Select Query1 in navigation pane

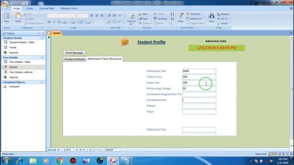click(13, 67)
